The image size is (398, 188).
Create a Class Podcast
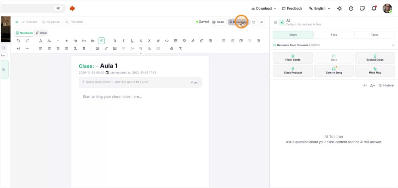pyautogui.click(x=293, y=71)
